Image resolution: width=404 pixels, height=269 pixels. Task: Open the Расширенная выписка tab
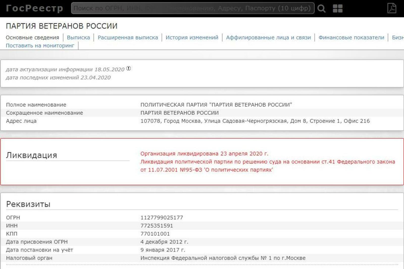[128, 38]
